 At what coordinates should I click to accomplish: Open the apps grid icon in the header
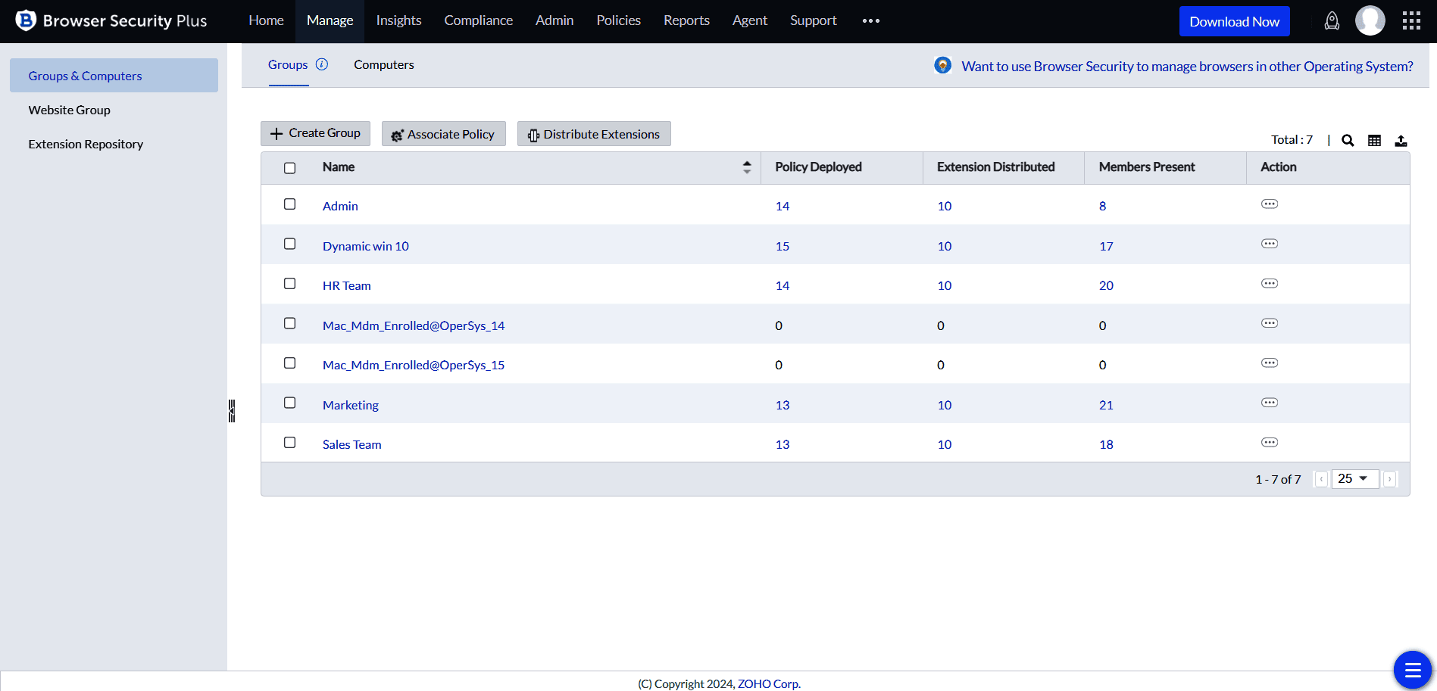1411,21
